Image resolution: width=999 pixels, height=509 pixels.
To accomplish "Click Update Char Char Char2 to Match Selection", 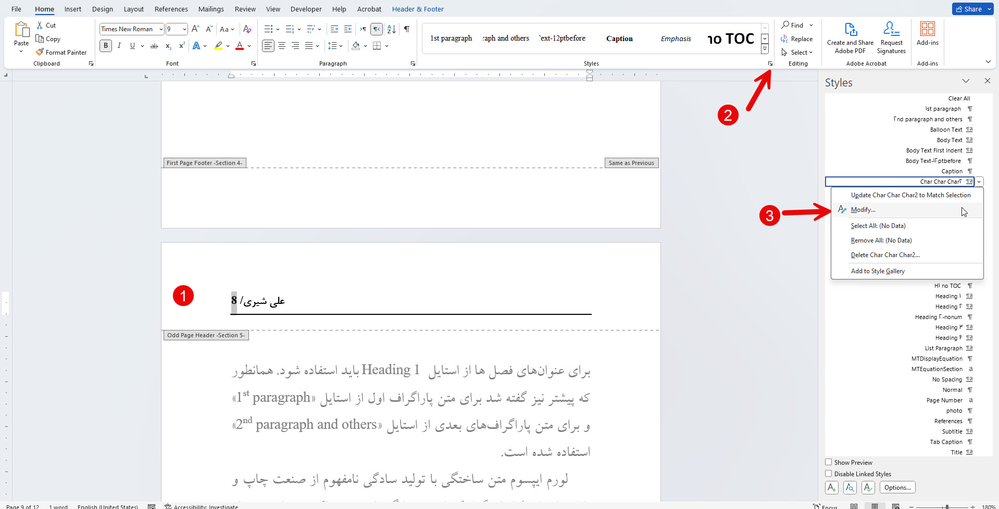I will pos(907,195).
